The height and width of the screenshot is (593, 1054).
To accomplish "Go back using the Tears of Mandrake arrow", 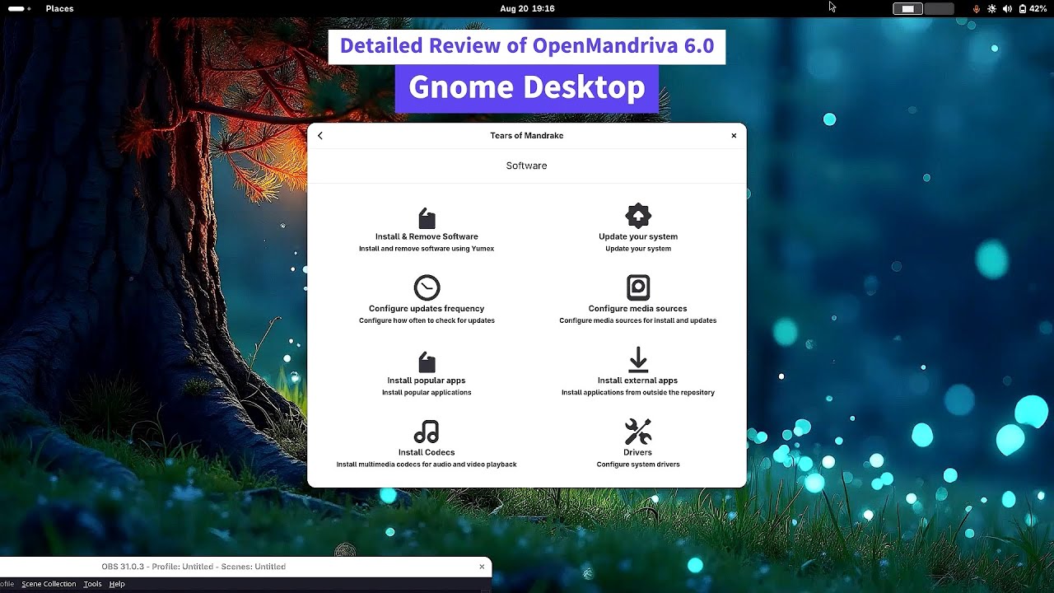I will 320,136.
